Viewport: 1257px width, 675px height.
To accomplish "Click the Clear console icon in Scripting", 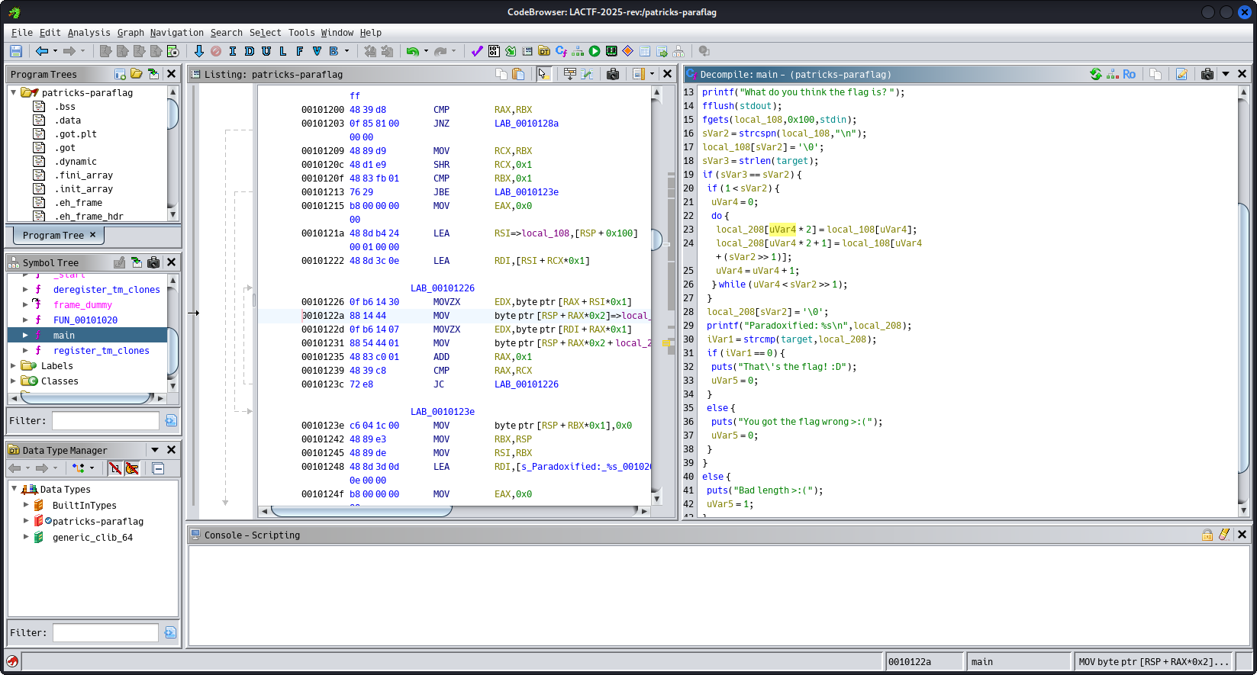I will (1224, 535).
